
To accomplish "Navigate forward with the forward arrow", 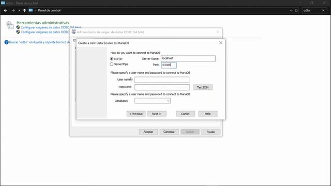I will click(x=13, y=10).
